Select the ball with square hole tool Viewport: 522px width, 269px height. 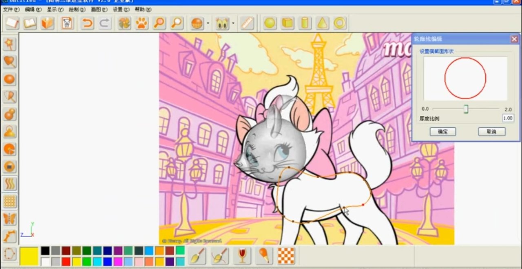click(9, 166)
